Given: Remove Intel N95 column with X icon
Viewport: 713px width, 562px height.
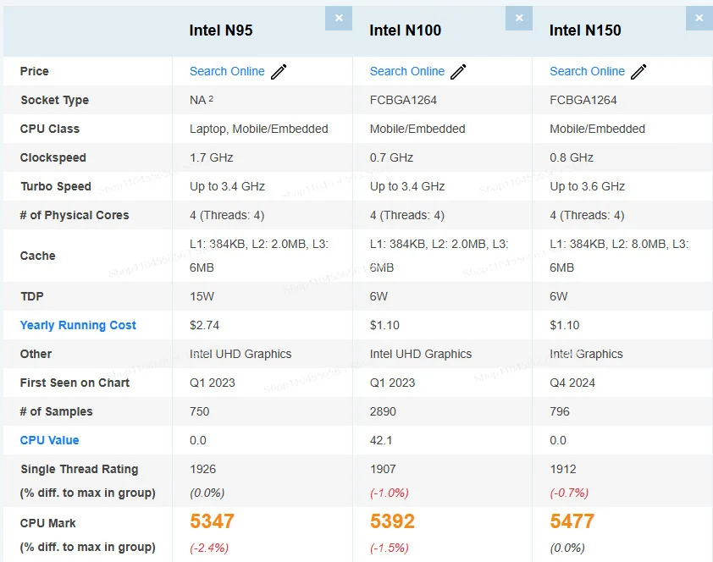Looking at the screenshot, I should pyautogui.click(x=339, y=18).
